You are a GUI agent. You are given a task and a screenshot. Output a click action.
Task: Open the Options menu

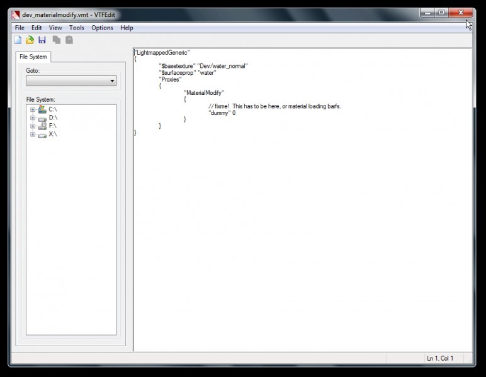[102, 28]
